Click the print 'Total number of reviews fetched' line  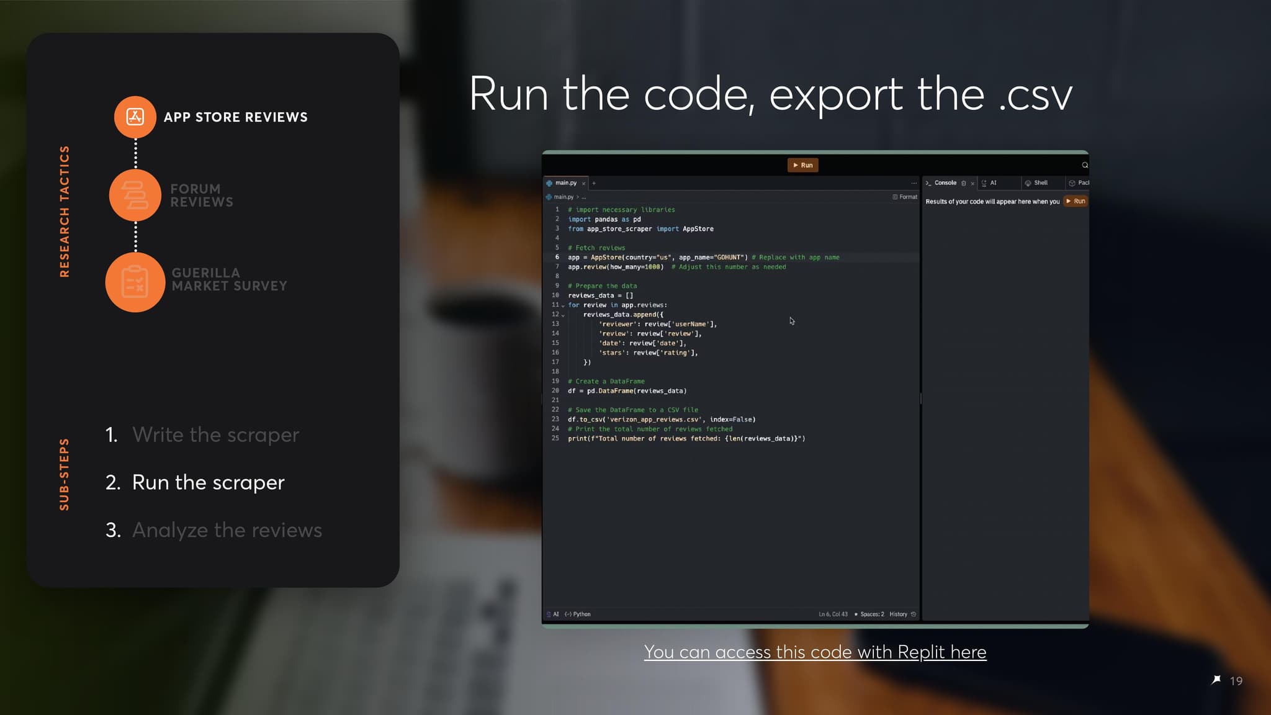686,439
